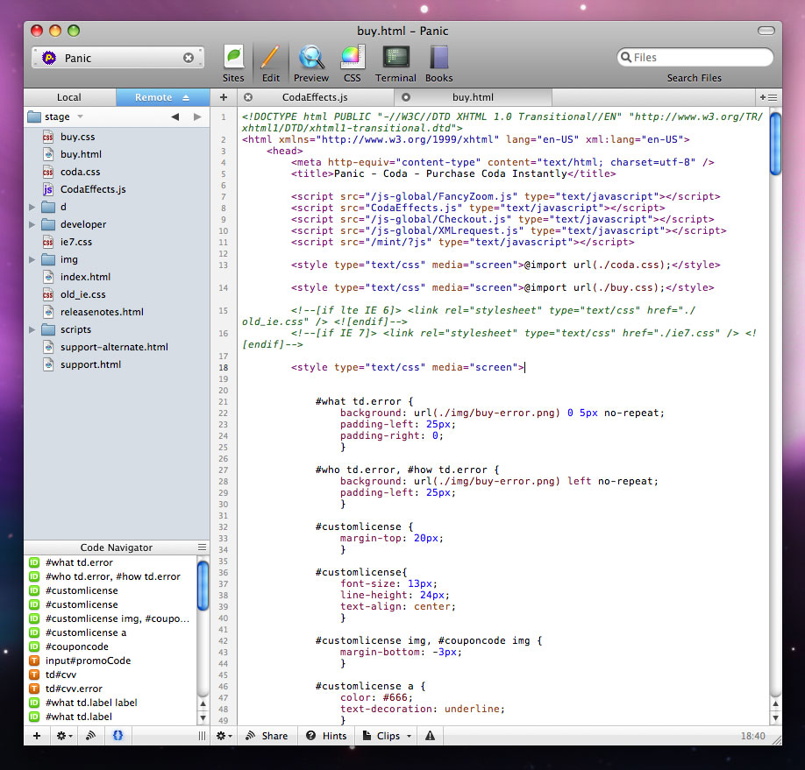Switch to Edit mode pencil icon
Screen dimensions: 805x770
271,58
